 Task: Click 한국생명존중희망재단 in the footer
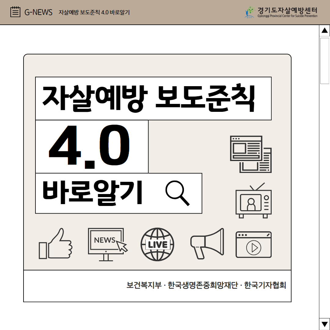click(x=203, y=285)
